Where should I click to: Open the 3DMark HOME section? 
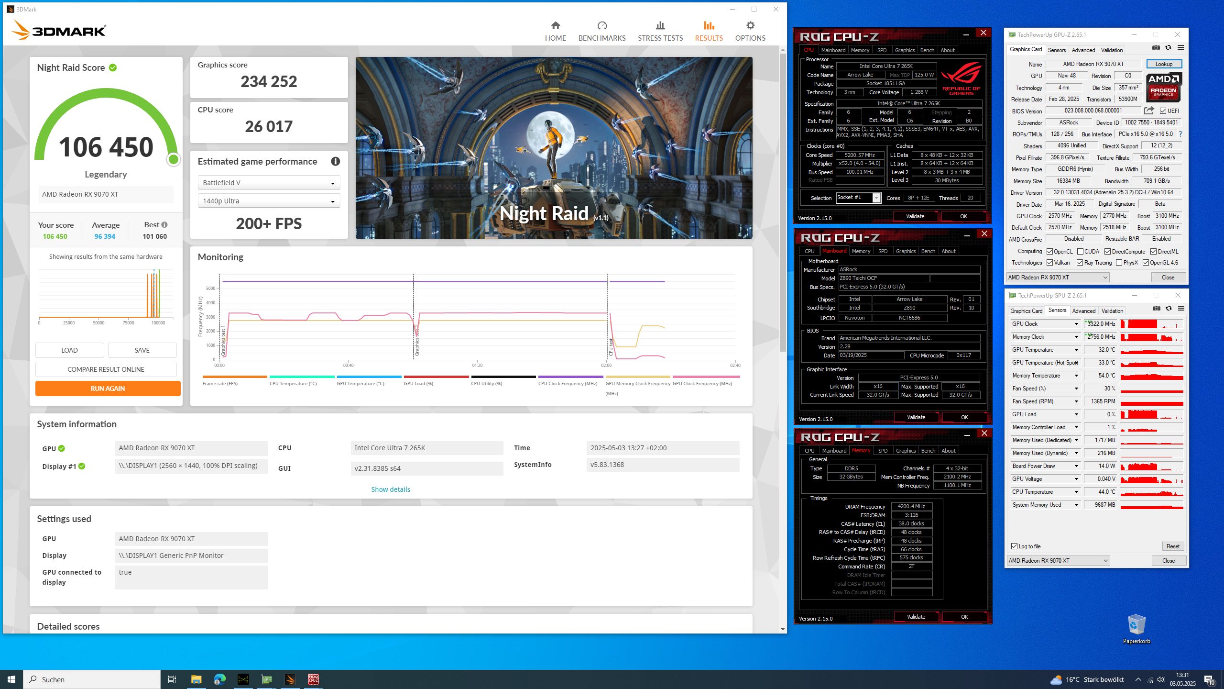click(555, 31)
